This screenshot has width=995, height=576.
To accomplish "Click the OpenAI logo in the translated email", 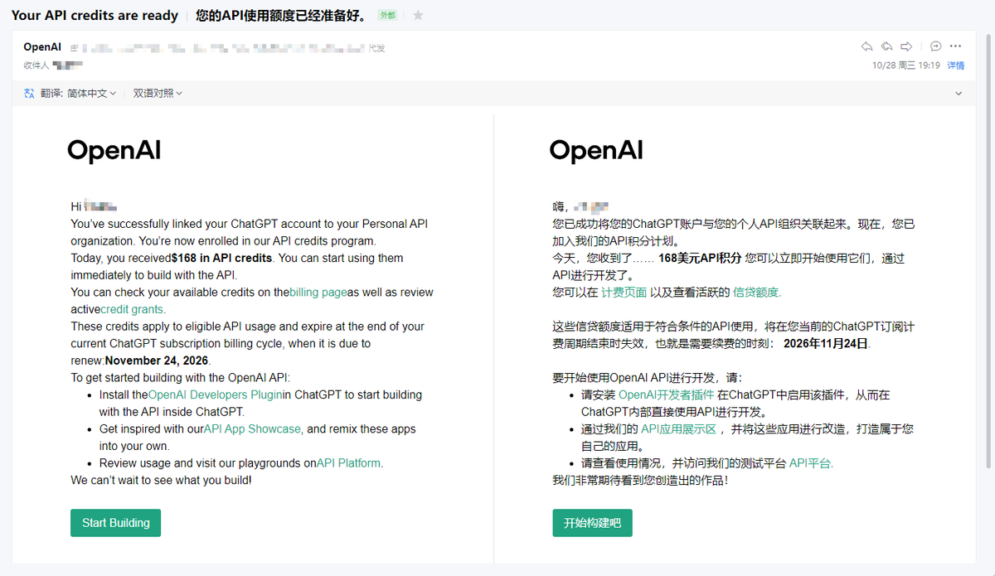I will (x=596, y=150).
